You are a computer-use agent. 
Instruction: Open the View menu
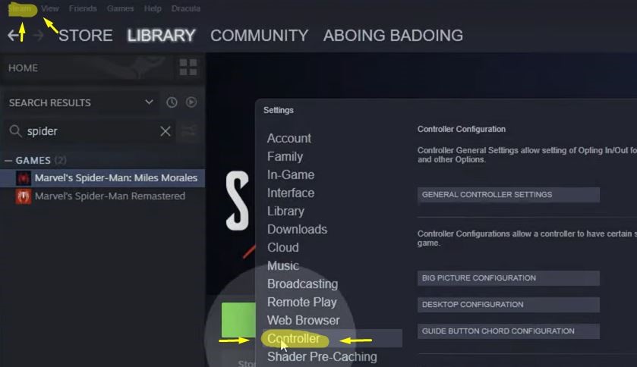point(50,8)
